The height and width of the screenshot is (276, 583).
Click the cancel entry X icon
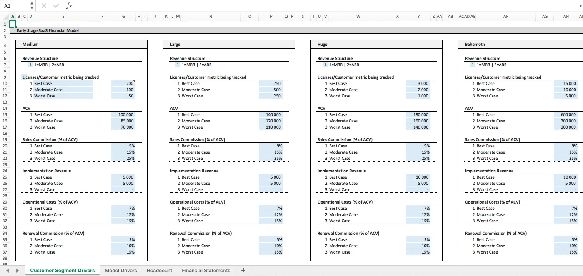44,6
